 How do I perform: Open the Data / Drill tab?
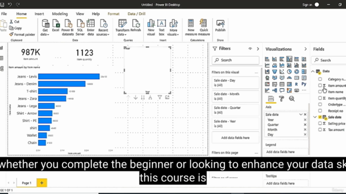point(136,13)
